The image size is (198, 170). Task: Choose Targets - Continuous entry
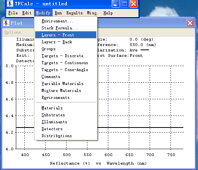click(66, 63)
